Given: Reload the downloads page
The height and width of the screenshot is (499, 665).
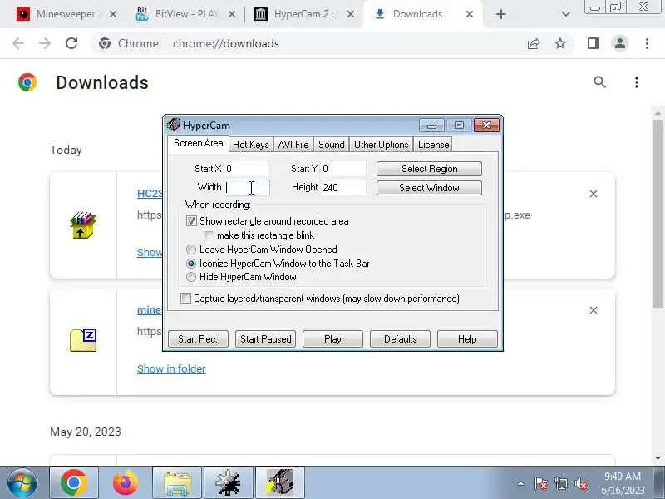Looking at the screenshot, I should point(71,43).
